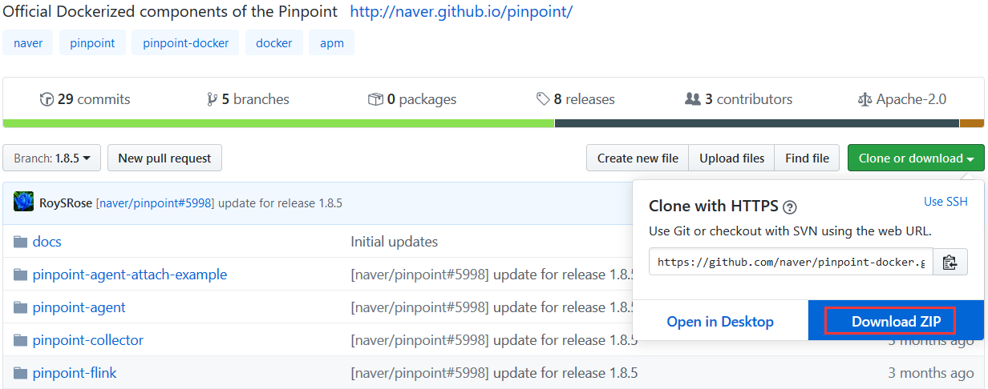Click the docs folder icon
Viewport: 988px width, 389px height.
tap(21, 242)
